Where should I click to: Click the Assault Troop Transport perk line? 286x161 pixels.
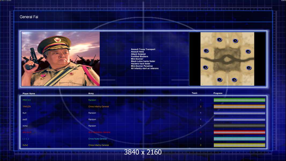(143, 49)
